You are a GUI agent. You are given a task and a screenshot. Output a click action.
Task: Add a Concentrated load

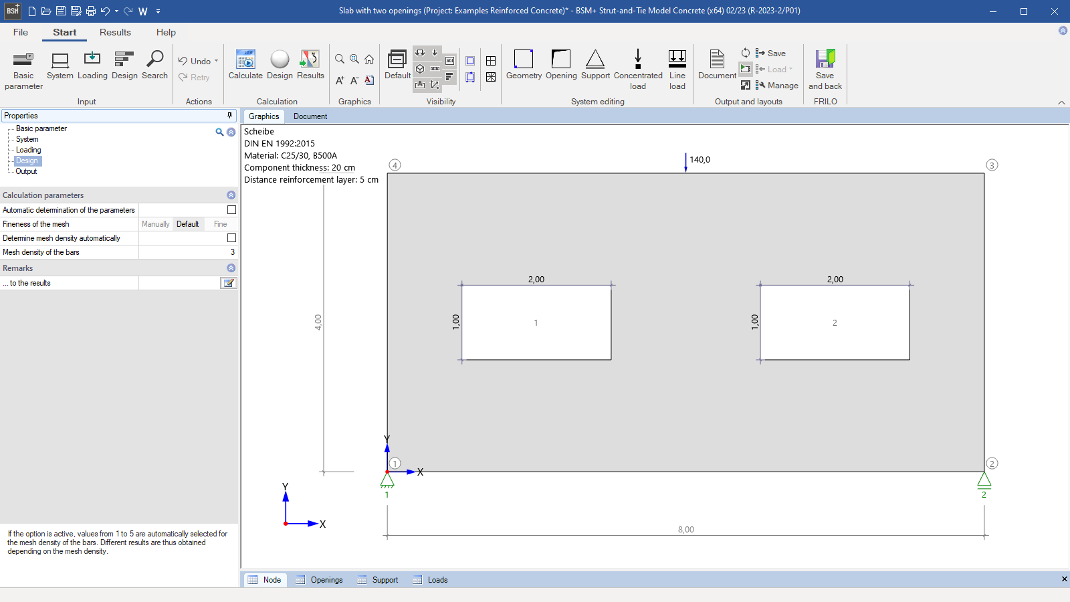coord(638,70)
